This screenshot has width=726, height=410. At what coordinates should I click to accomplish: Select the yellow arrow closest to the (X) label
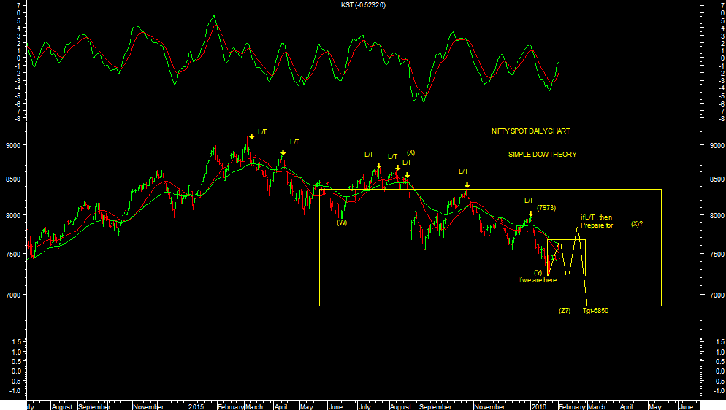pyautogui.click(x=407, y=175)
